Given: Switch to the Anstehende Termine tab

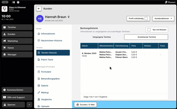Looking at the screenshot, I should 146,37.
